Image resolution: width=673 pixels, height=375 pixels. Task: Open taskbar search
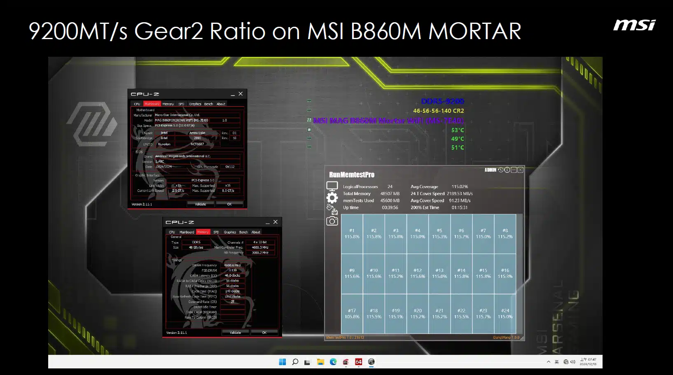point(295,362)
